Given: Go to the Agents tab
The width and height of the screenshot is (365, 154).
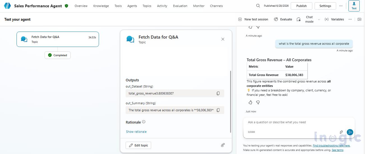Looking at the screenshot, I should (132, 6).
